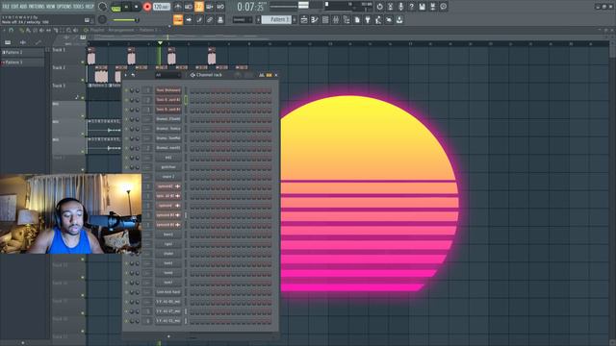The width and height of the screenshot is (616, 346).
Task: Click the 'shaker' channel button
Action: click(x=168, y=254)
